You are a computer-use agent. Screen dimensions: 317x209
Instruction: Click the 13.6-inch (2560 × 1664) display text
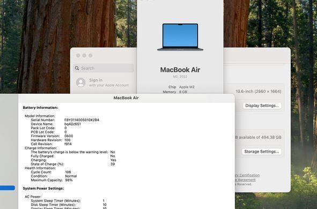pos(259,92)
